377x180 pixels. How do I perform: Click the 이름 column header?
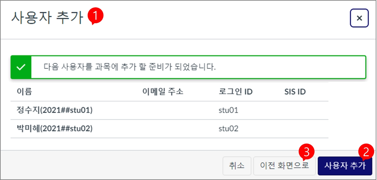pos(24,92)
